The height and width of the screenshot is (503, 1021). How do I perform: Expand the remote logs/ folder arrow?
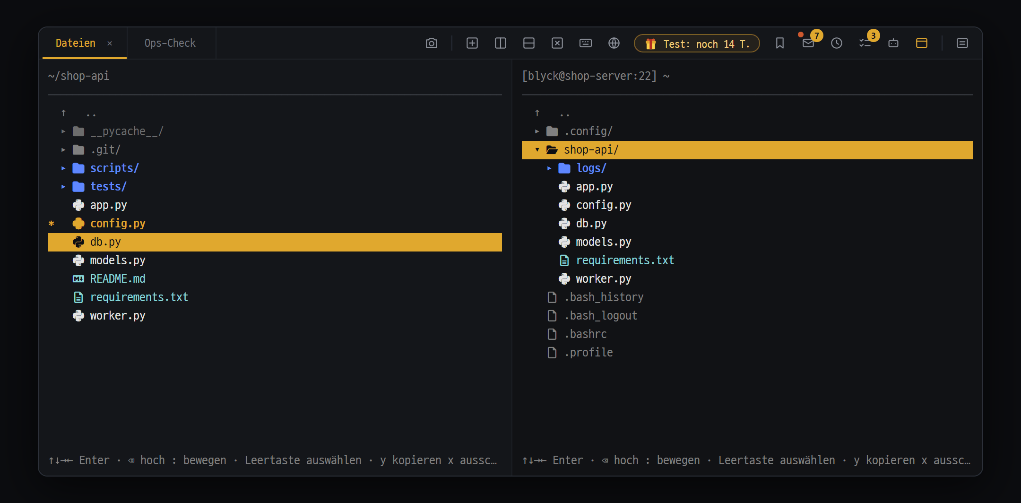549,168
